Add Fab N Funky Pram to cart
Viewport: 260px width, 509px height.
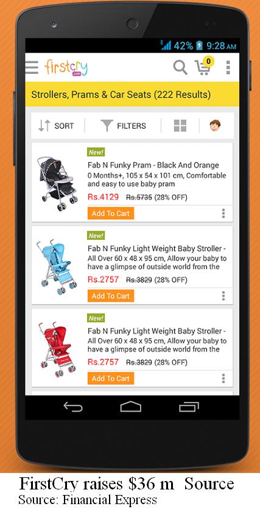pyautogui.click(x=111, y=213)
